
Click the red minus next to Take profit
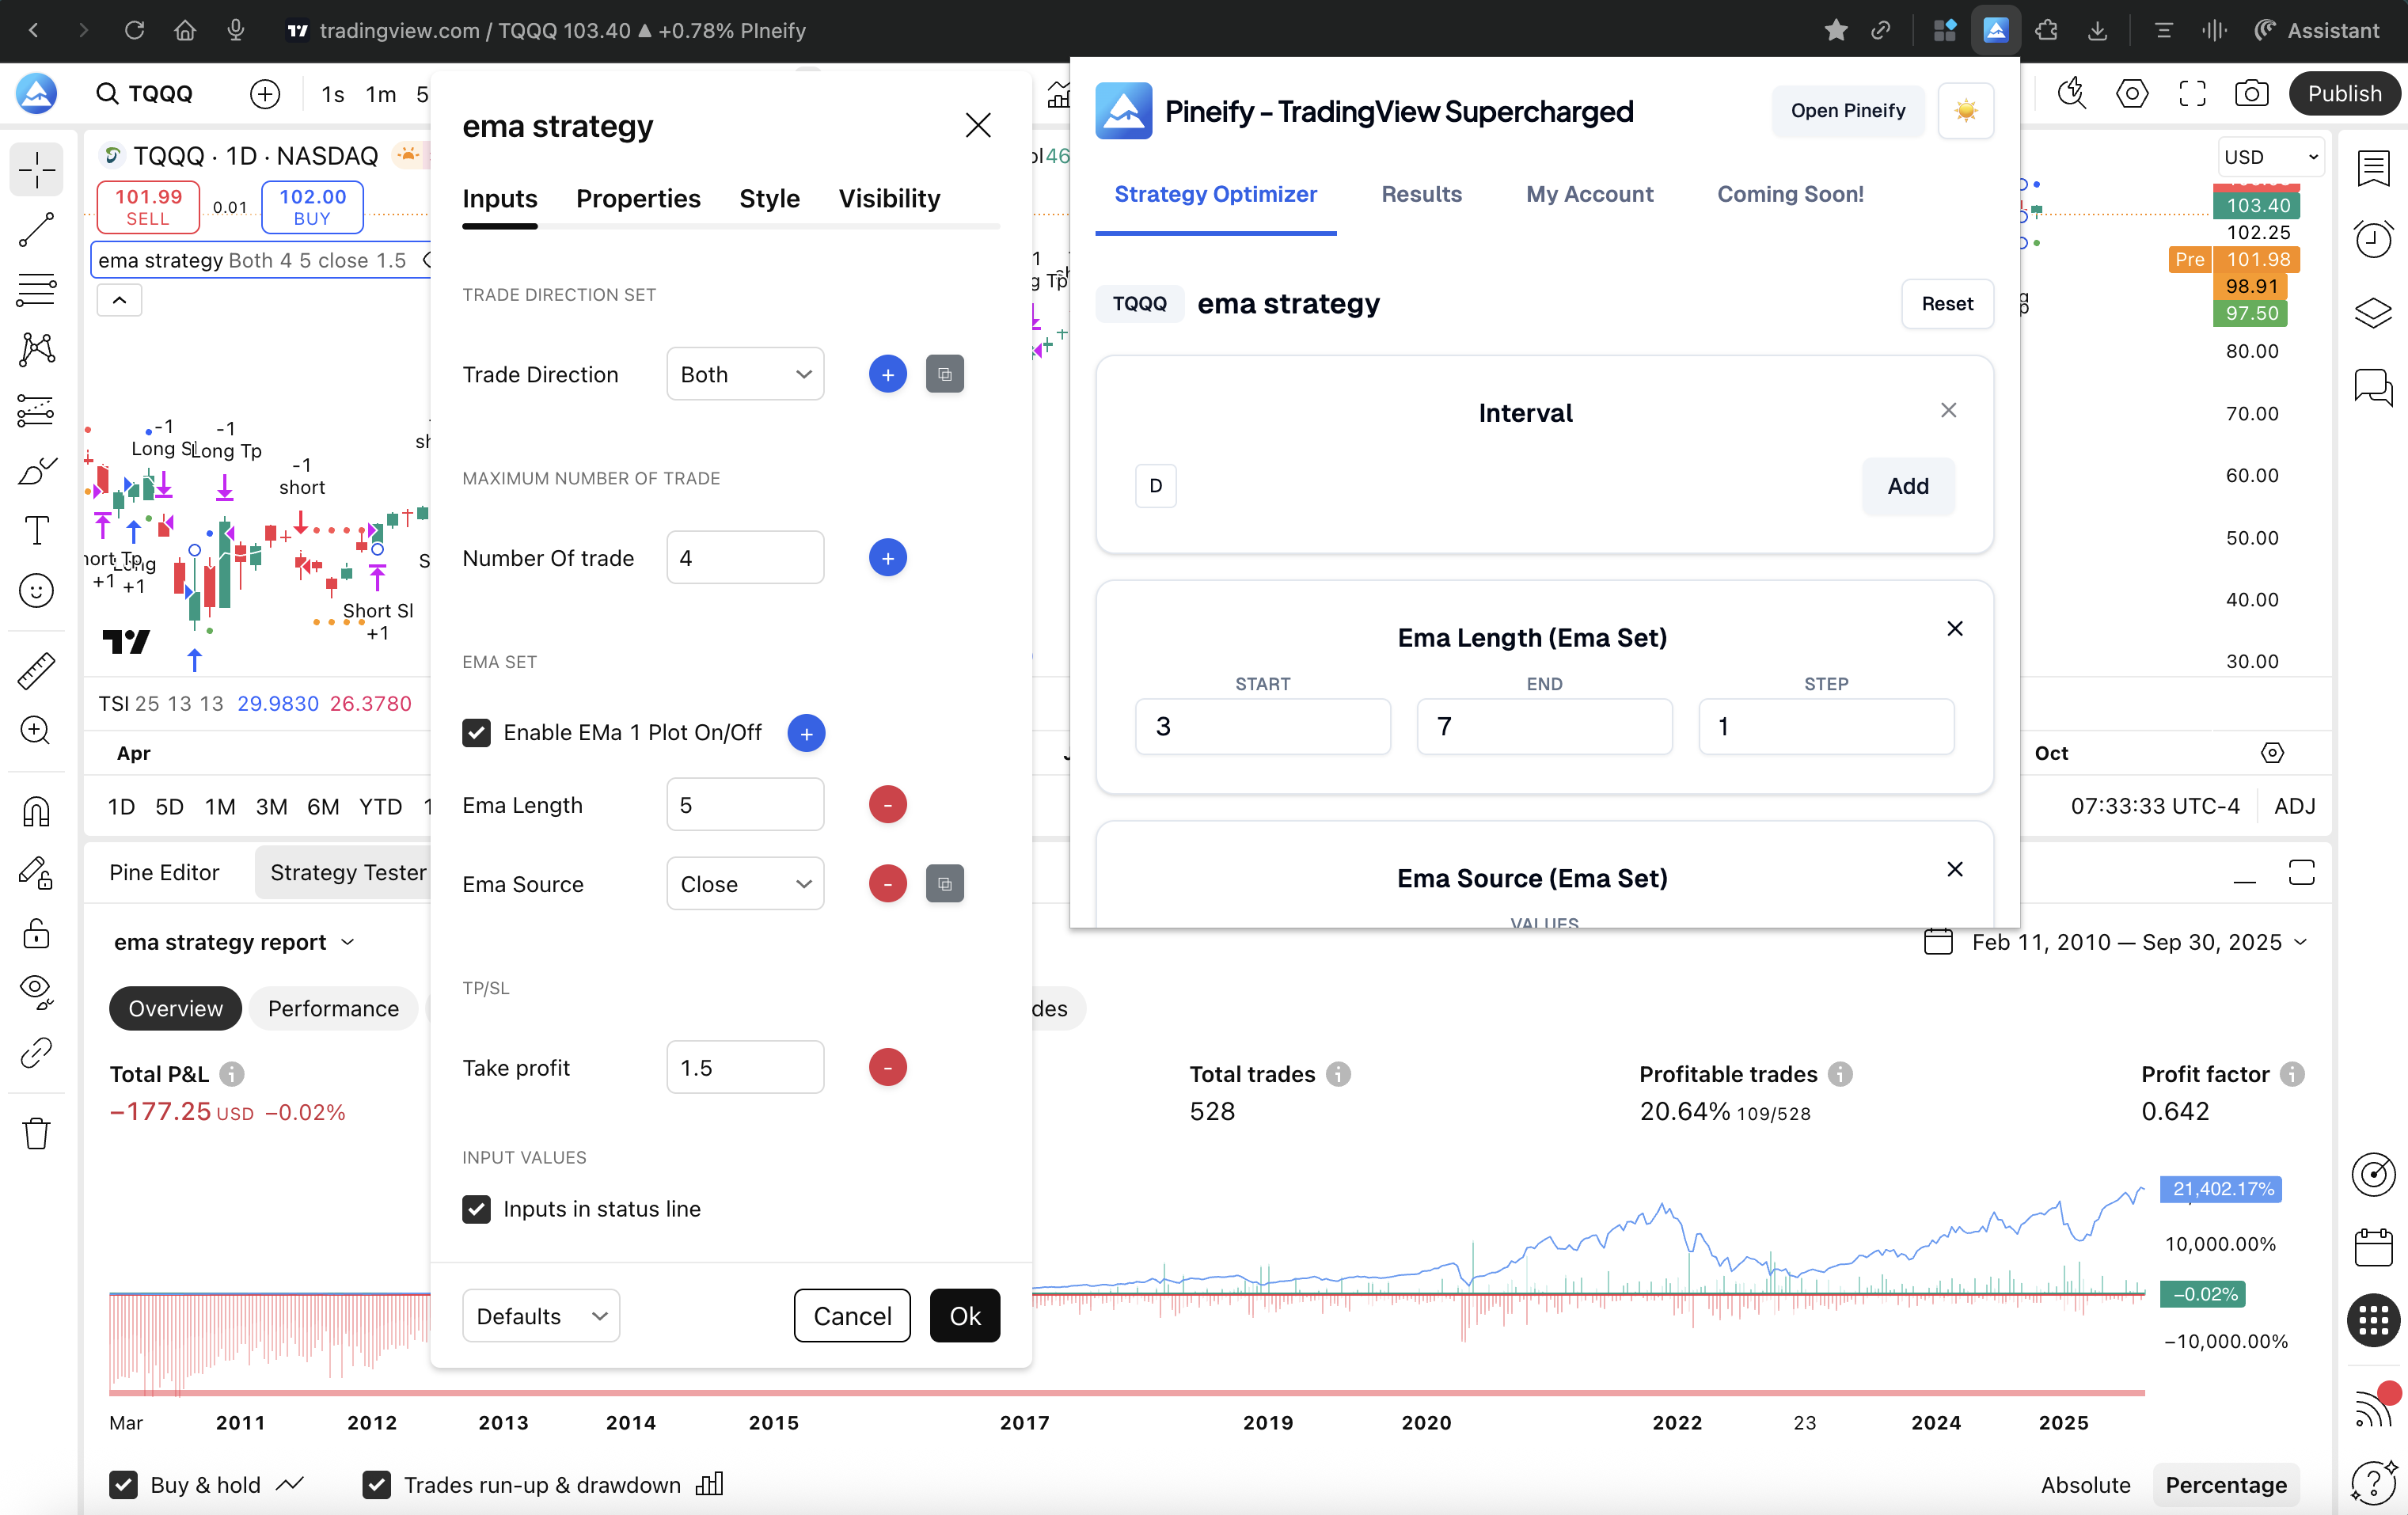(887, 1067)
